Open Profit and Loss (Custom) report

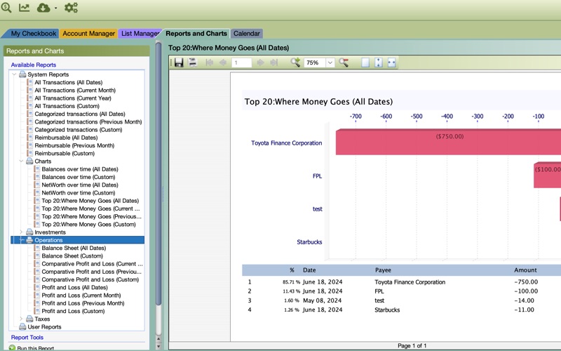[73, 311]
